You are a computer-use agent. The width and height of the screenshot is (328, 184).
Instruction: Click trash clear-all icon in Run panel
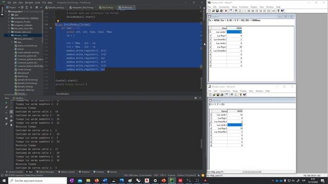click(x=11, y=125)
